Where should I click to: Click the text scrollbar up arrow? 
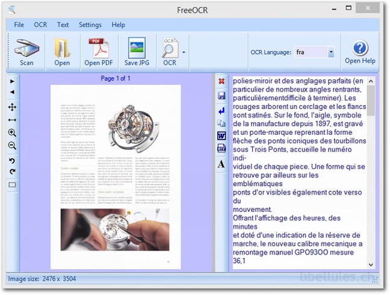[371, 81]
